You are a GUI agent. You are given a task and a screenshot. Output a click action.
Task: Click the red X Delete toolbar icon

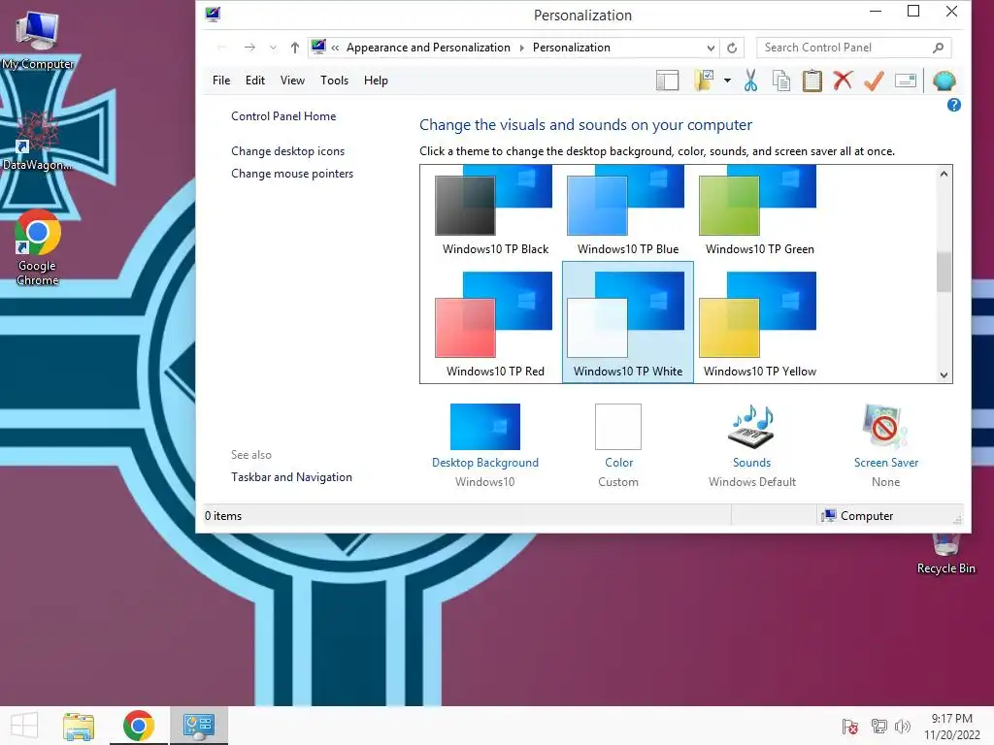coord(843,81)
